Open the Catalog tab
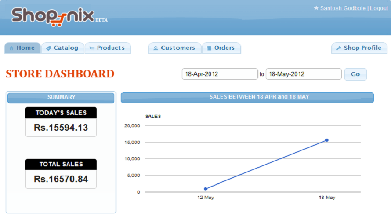Viewport: 391px width, 220px height. click(62, 48)
